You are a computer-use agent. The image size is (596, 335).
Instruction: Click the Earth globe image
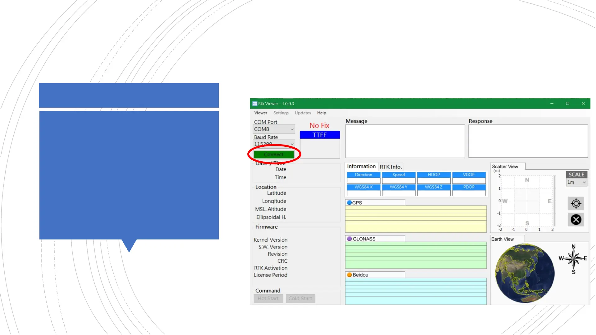click(x=525, y=273)
